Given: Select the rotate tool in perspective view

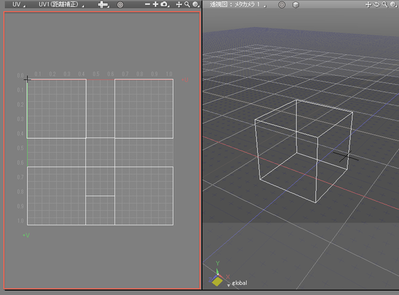Looking at the screenshot, I should click(376, 5).
